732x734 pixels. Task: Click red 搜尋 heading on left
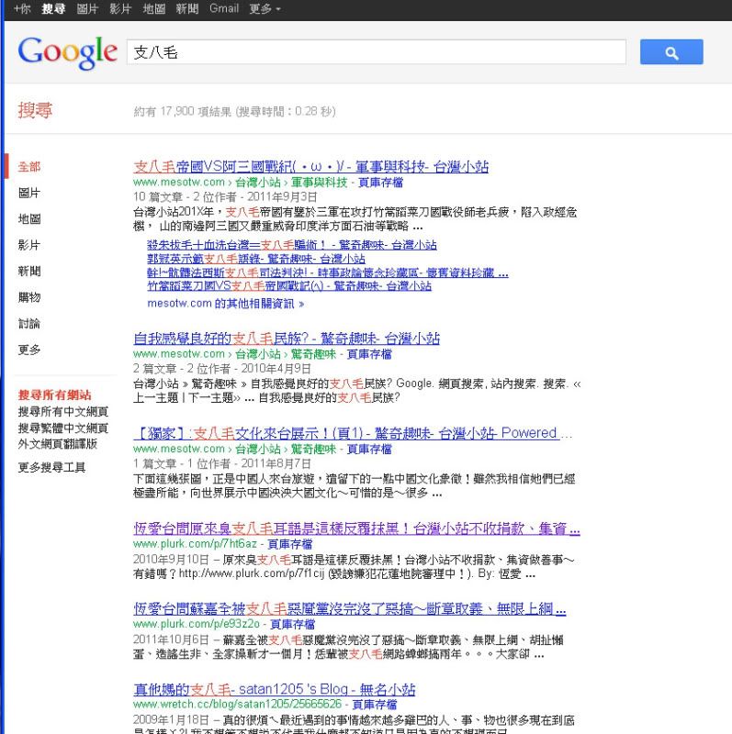pyautogui.click(x=35, y=110)
